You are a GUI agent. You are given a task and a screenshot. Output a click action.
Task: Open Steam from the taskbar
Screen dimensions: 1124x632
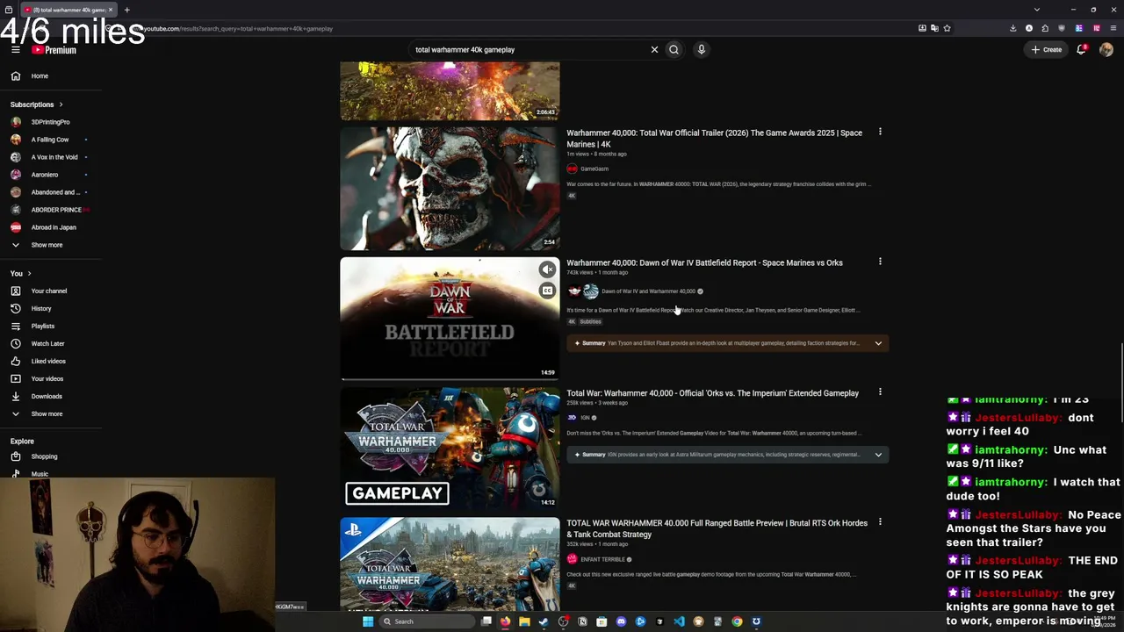(x=544, y=621)
